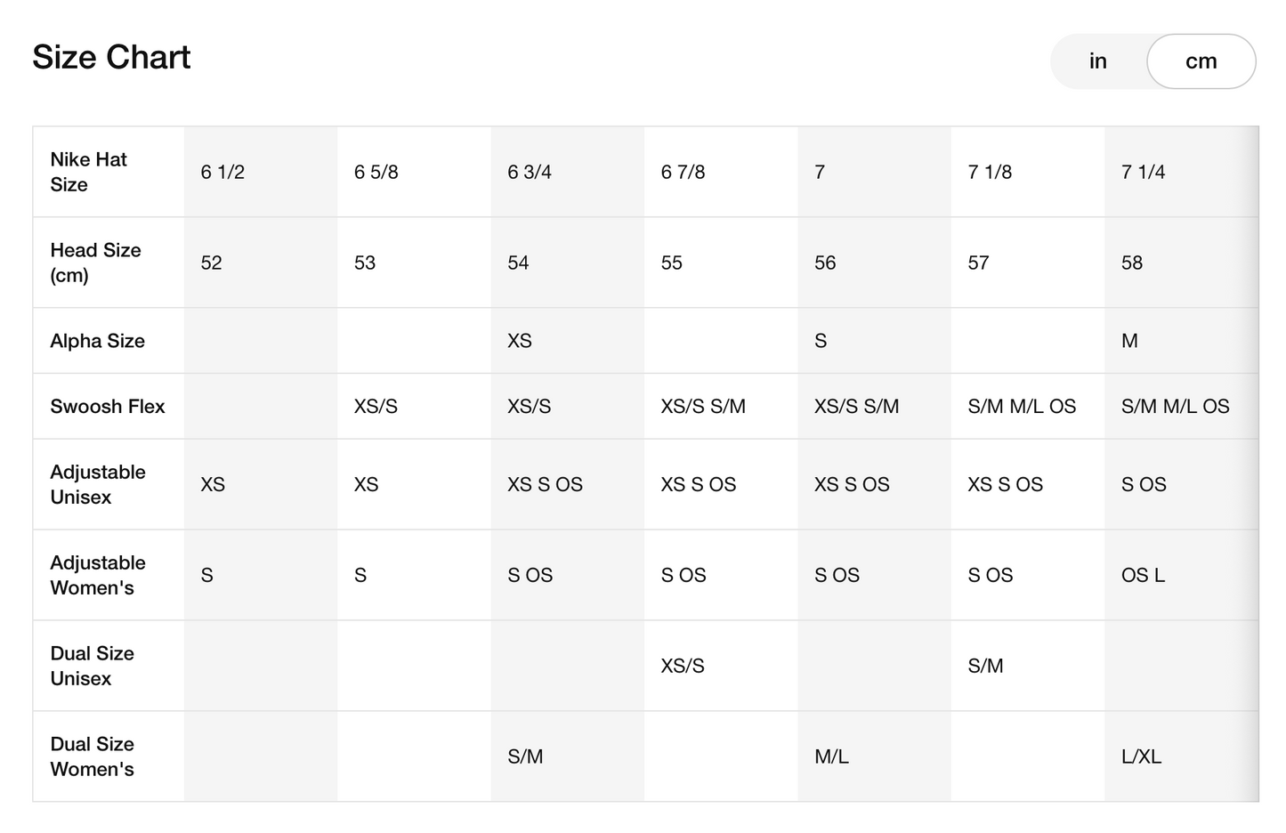Click the Head Size (cm) row header
Viewport: 1286px width, 833px height.
95,263
